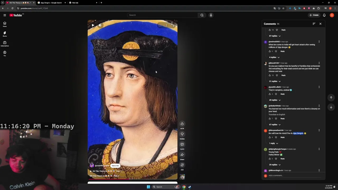The image size is (338, 190).
Task: Focus the YouTube search box
Action: pyautogui.click(x=162, y=15)
